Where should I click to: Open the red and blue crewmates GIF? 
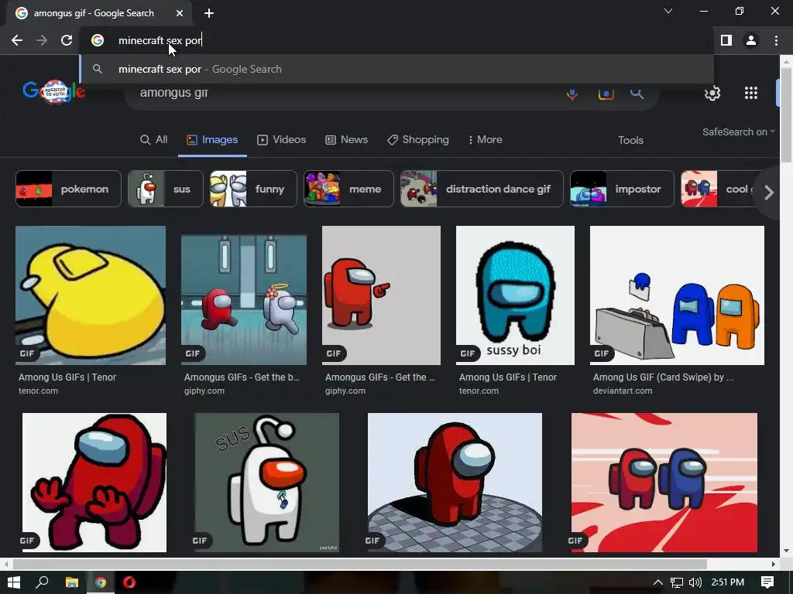click(x=664, y=483)
